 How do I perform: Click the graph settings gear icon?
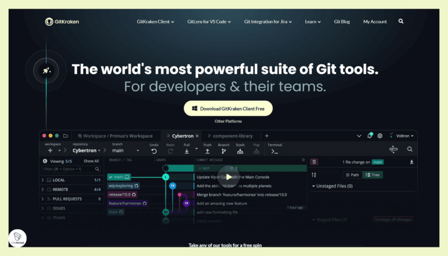coord(303,160)
